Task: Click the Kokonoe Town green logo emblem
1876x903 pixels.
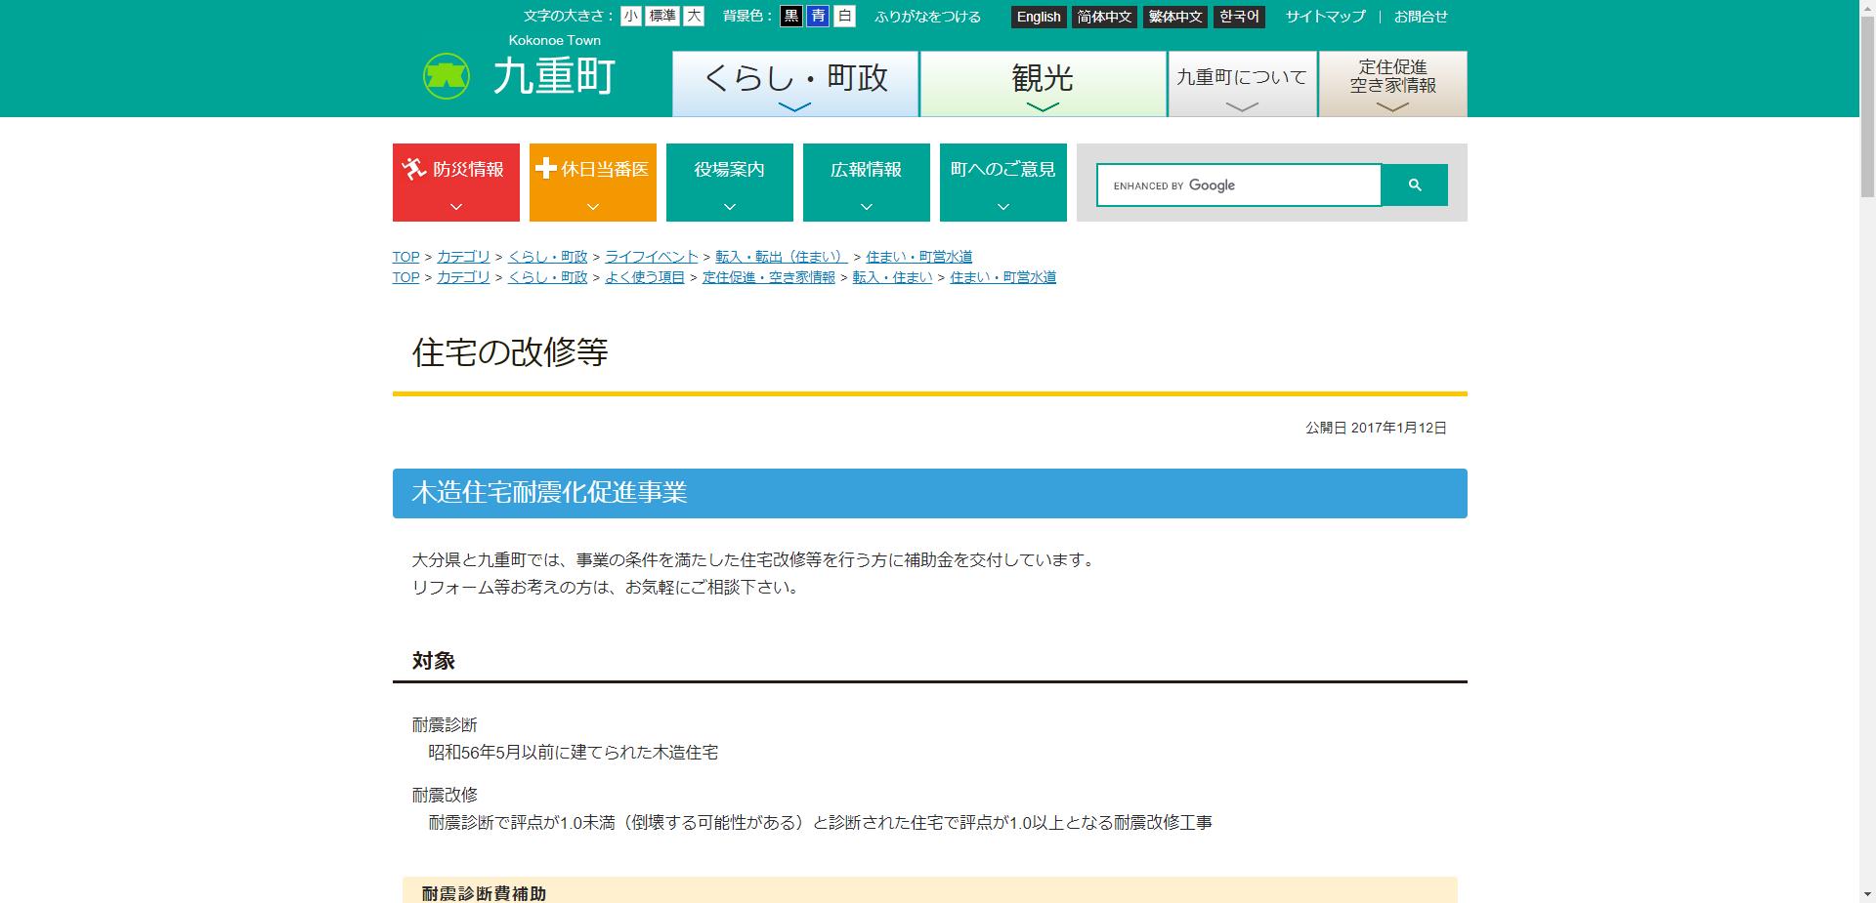Action: point(446,75)
